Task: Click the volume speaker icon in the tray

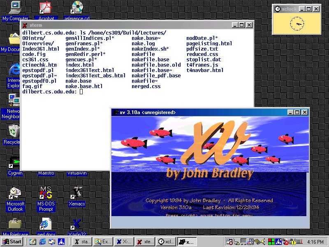Action: [x=263, y=242]
